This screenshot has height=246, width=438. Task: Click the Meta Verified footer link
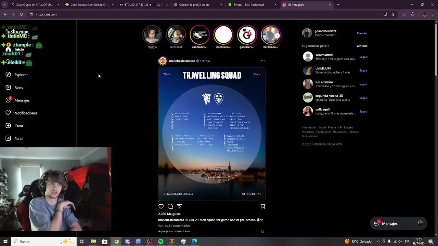point(310,136)
